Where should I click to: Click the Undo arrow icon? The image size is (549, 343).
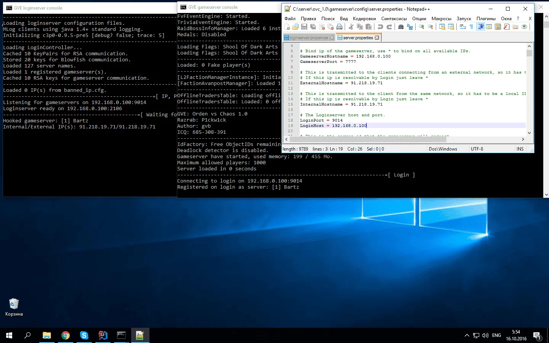pos(380,27)
